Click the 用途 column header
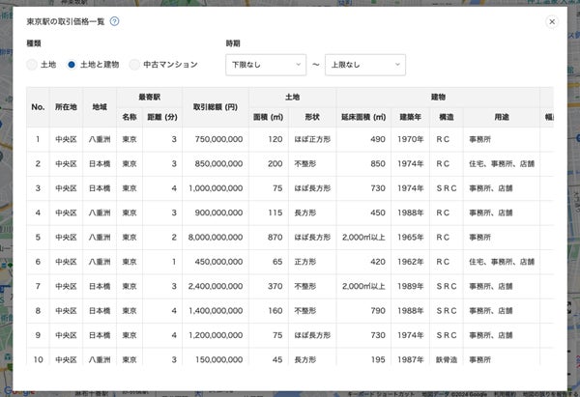The width and height of the screenshot is (580, 397). coord(502,117)
